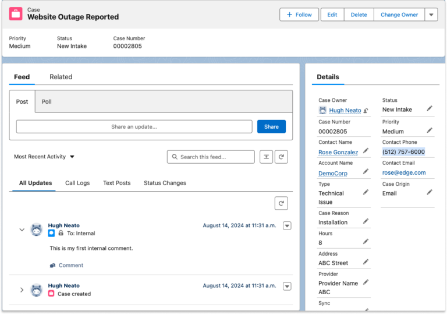Screen dimensions: 447x314
Task: Refresh the feed using the top refresh icon
Action: [282, 157]
